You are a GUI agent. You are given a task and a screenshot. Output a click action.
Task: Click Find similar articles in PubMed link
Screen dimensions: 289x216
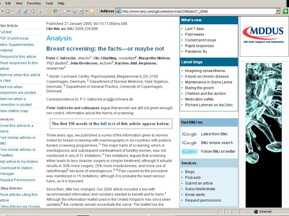point(17,152)
